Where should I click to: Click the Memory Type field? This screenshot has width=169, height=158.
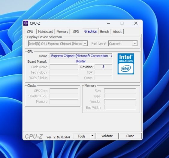pos(120,96)
